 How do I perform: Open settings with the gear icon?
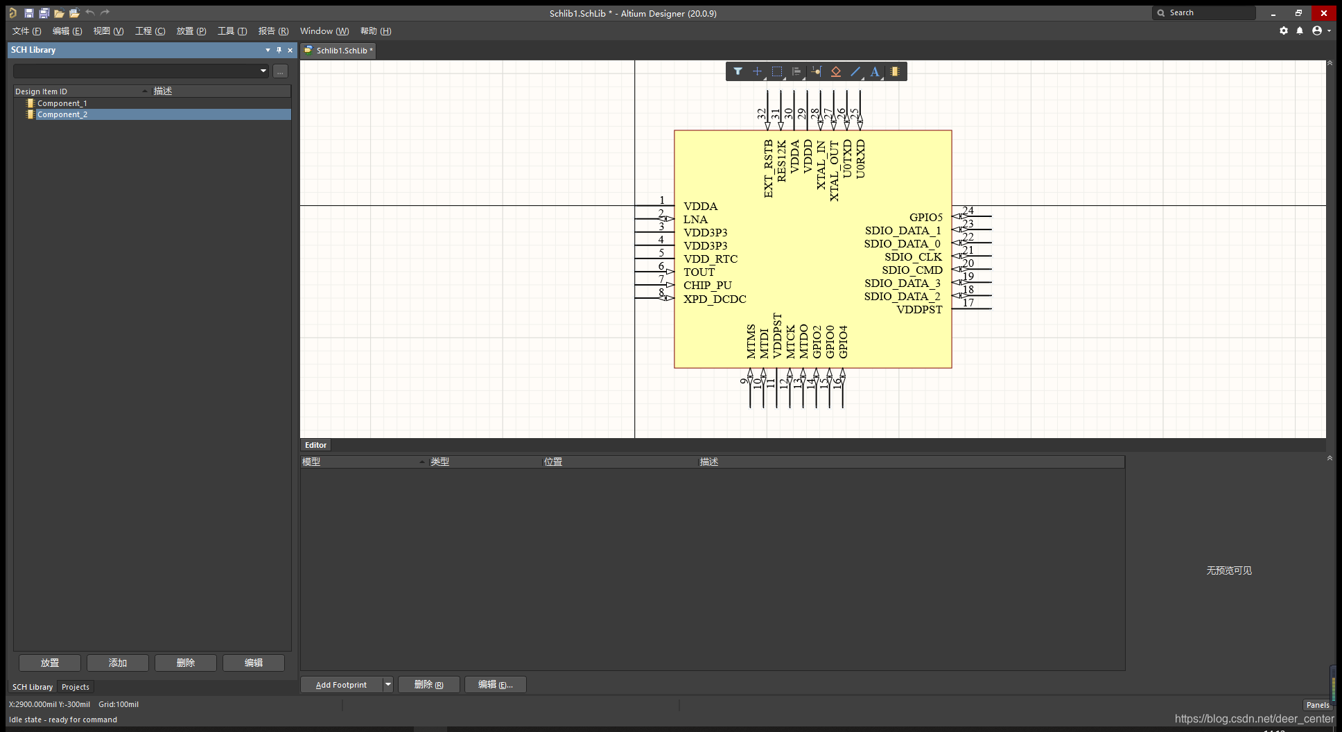click(1284, 31)
